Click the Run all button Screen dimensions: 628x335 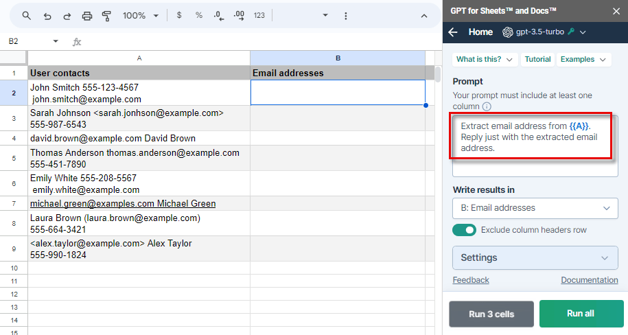tap(581, 314)
